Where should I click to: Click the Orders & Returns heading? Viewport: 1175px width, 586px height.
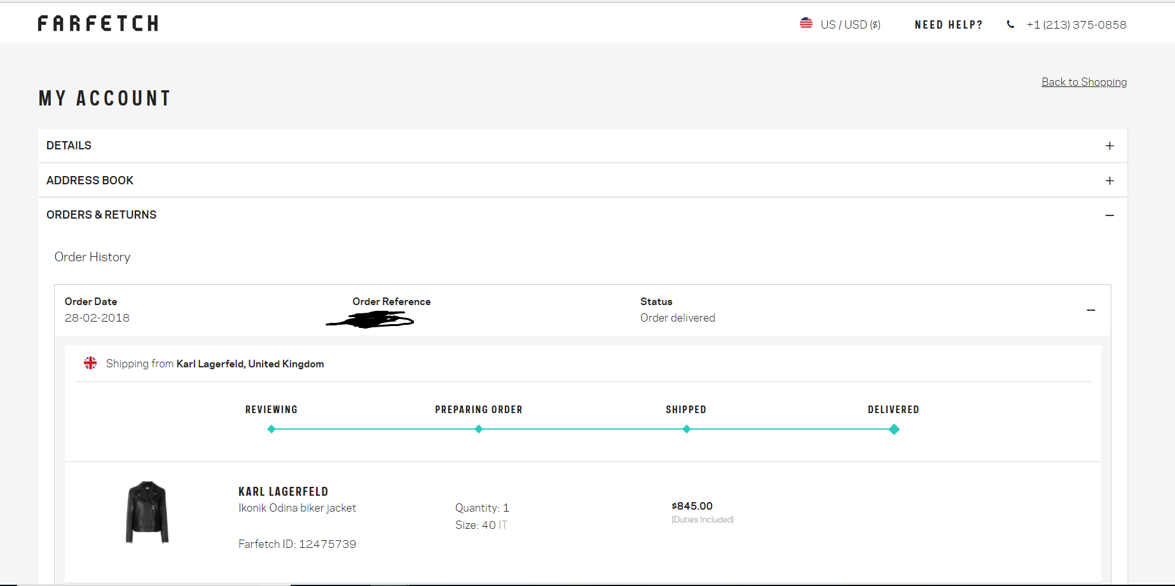pyautogui.click(x=101, y=215)
